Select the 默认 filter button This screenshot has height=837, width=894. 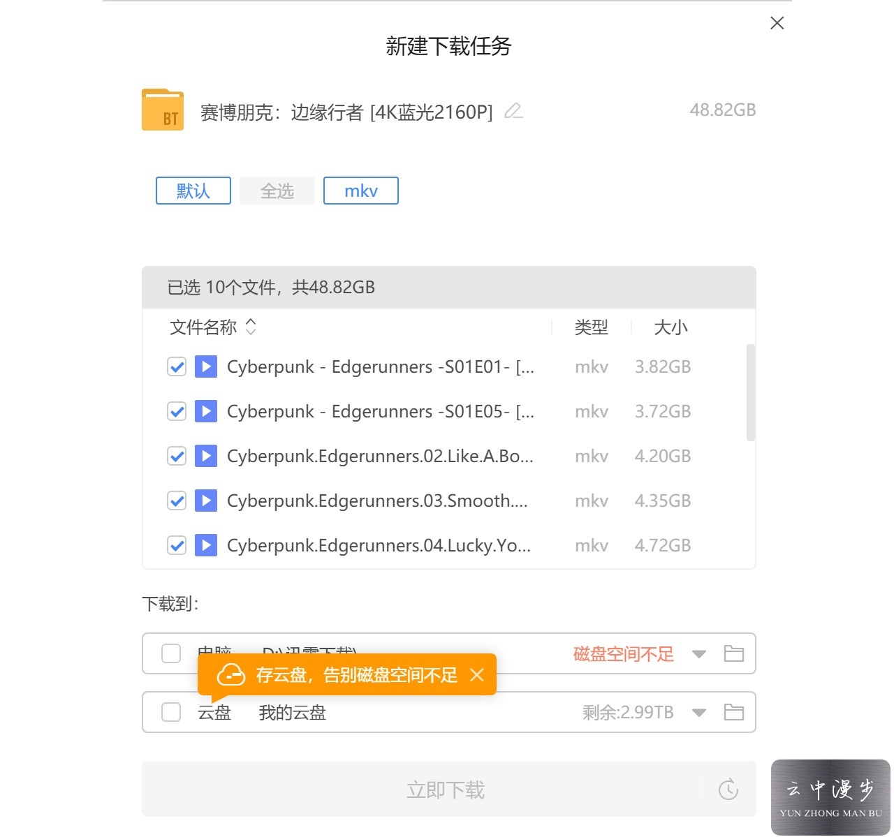coord(193,191)
